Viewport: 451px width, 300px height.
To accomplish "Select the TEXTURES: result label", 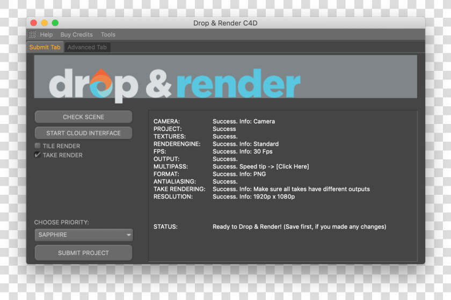I will (x=170, y=136).
